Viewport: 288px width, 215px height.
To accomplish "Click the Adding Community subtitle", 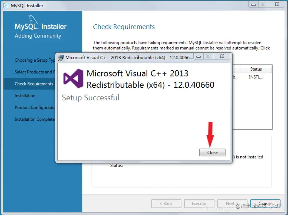I will click(38, 36).
